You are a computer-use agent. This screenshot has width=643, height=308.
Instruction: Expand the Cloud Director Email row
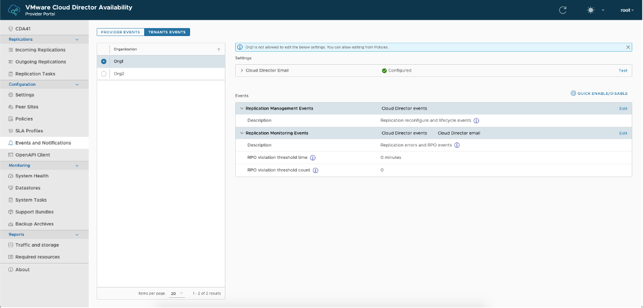click(241, 70)
